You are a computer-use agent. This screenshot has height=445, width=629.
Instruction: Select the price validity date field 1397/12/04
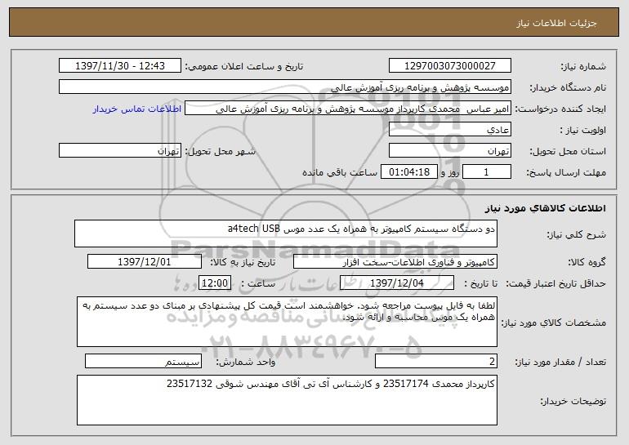tap(397, 283)
